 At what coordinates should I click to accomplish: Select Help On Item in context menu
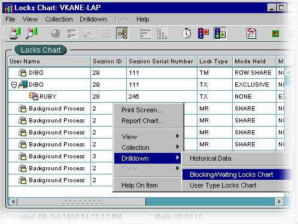(x=148, y=185)
